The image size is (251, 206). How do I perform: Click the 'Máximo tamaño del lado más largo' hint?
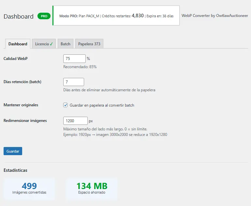[105, 129]
